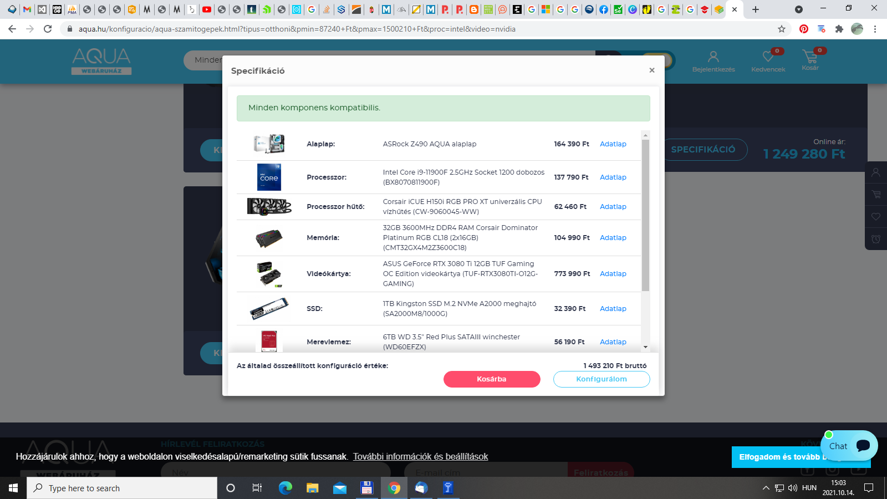Image resolution: width=887 pixels, height=499 pixels.
Task: Open Adatlap link for WD Red Plus winchester
Action: 613,342
